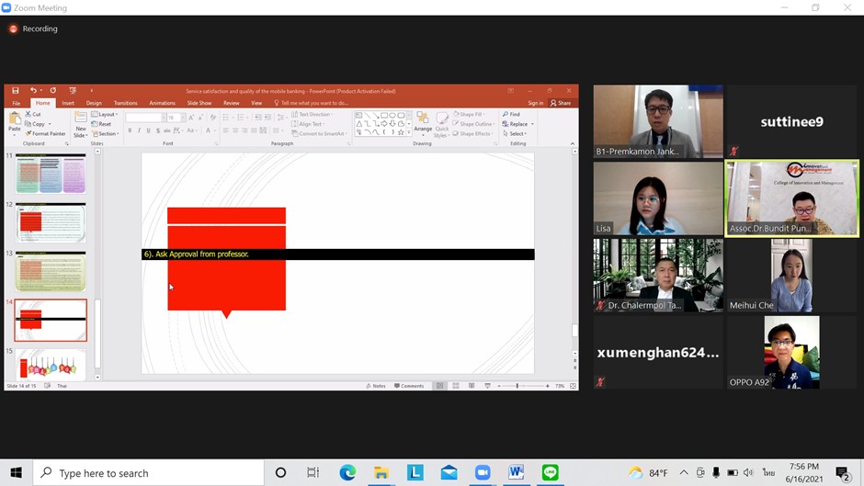Select slide 12 thumbnail in slide panel
Image resolution: width=864 pixels, height=486 pixels.
tap(51, 222)
